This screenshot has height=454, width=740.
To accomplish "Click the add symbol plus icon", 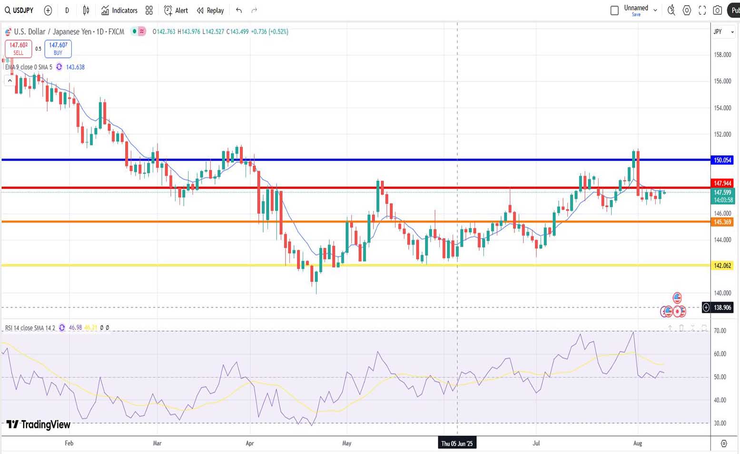I will pyautogui.click(x=48, y=10).
